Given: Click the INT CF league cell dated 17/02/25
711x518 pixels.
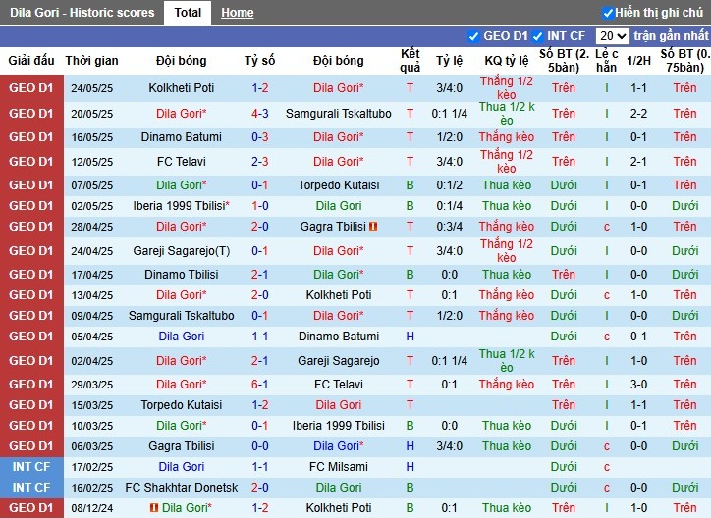Looking at the screenshot, I should 31,466.
